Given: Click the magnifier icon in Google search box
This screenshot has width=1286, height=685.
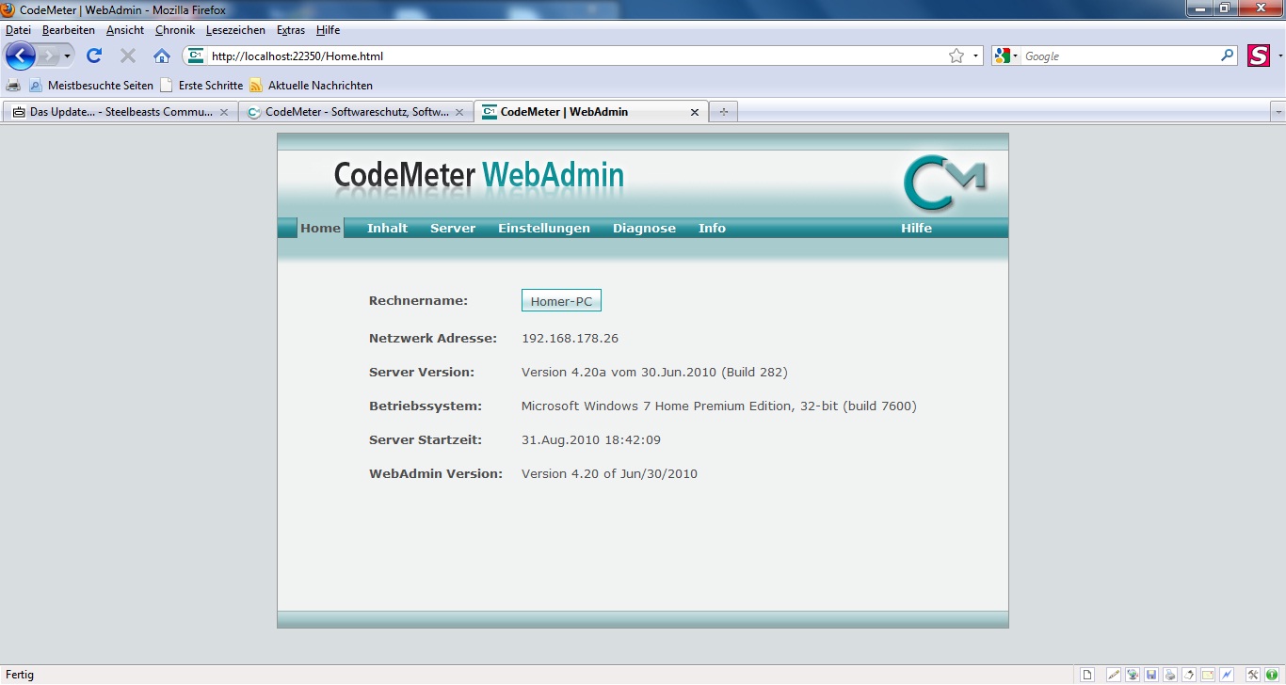Looking at the screenshot, I should point(1227,56).
